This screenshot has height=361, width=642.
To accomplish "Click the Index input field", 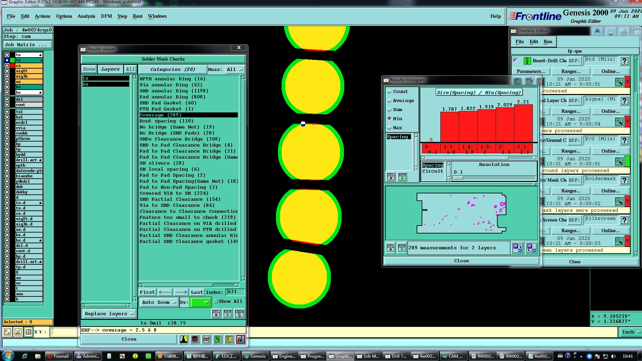I will tap(235, 292).
